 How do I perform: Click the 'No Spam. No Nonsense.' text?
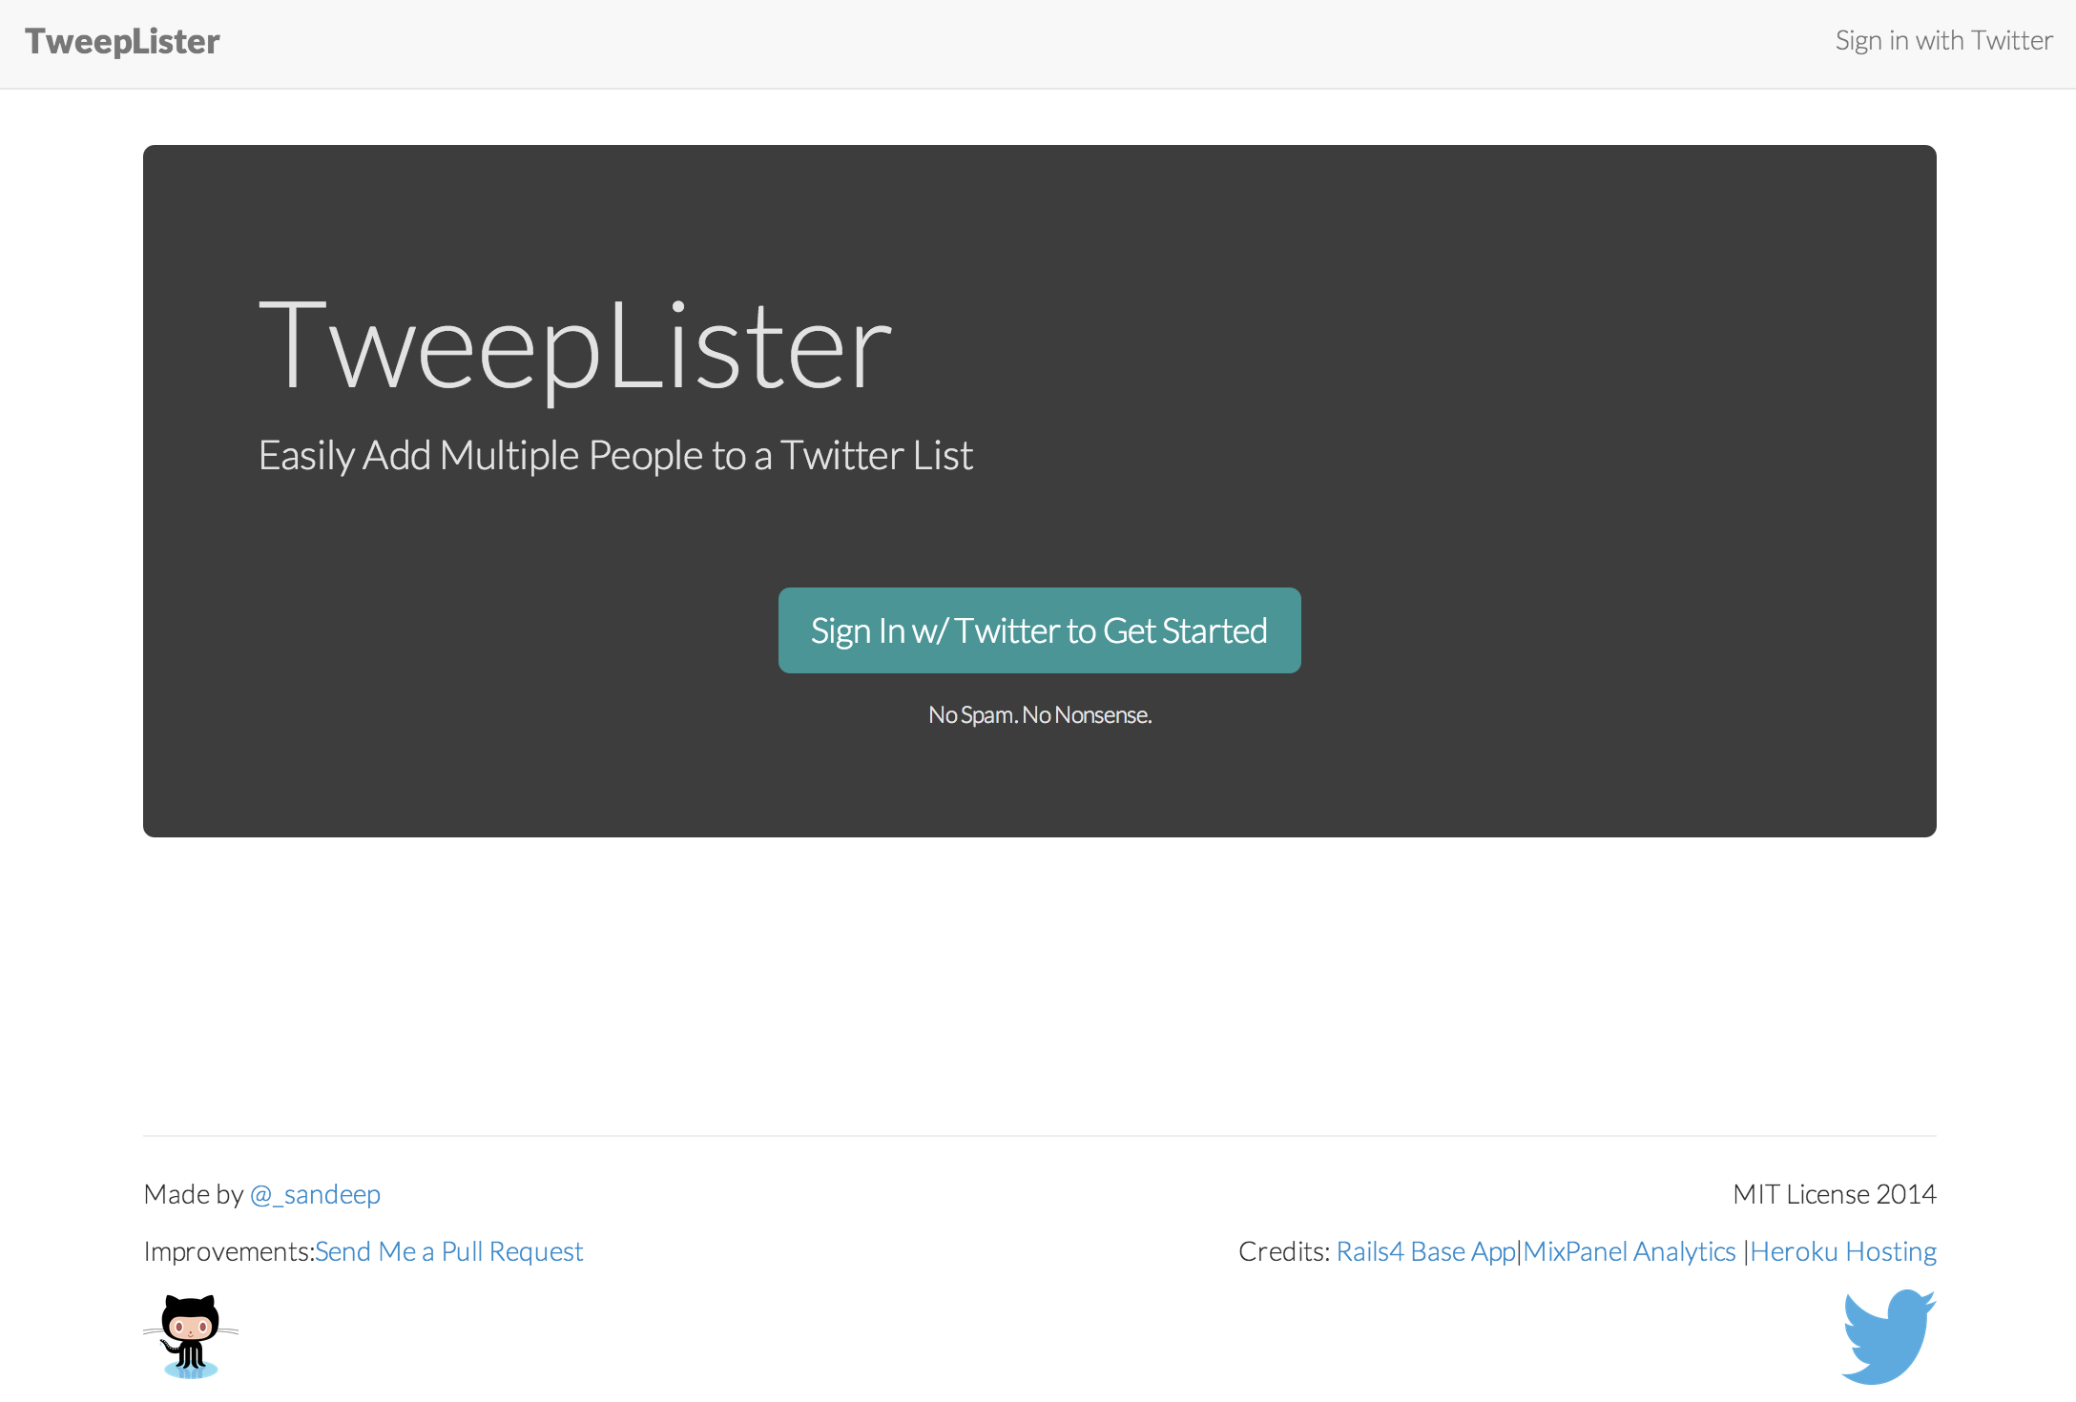(1039, 713)
